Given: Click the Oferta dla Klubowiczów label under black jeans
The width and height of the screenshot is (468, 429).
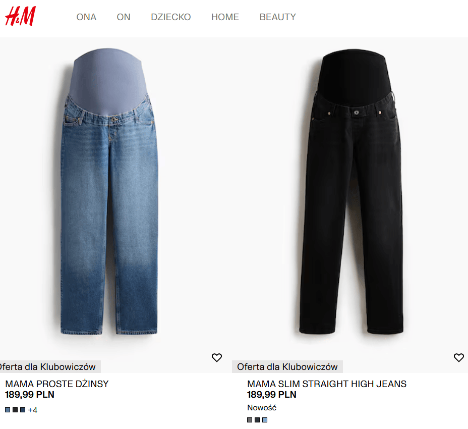Looking at the screenshot, I should (287, 366).
